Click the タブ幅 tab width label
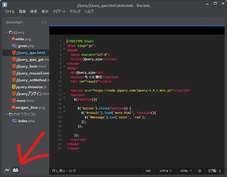Image resolution: width=227 pixels, height=177 pixels. (x=213, y=171)
